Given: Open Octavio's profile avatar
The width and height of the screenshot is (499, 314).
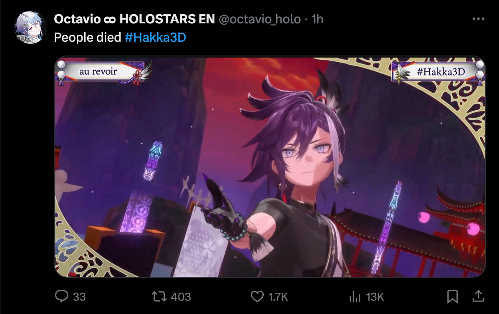Looking at the screenshot, I should (x=30, y=28).
